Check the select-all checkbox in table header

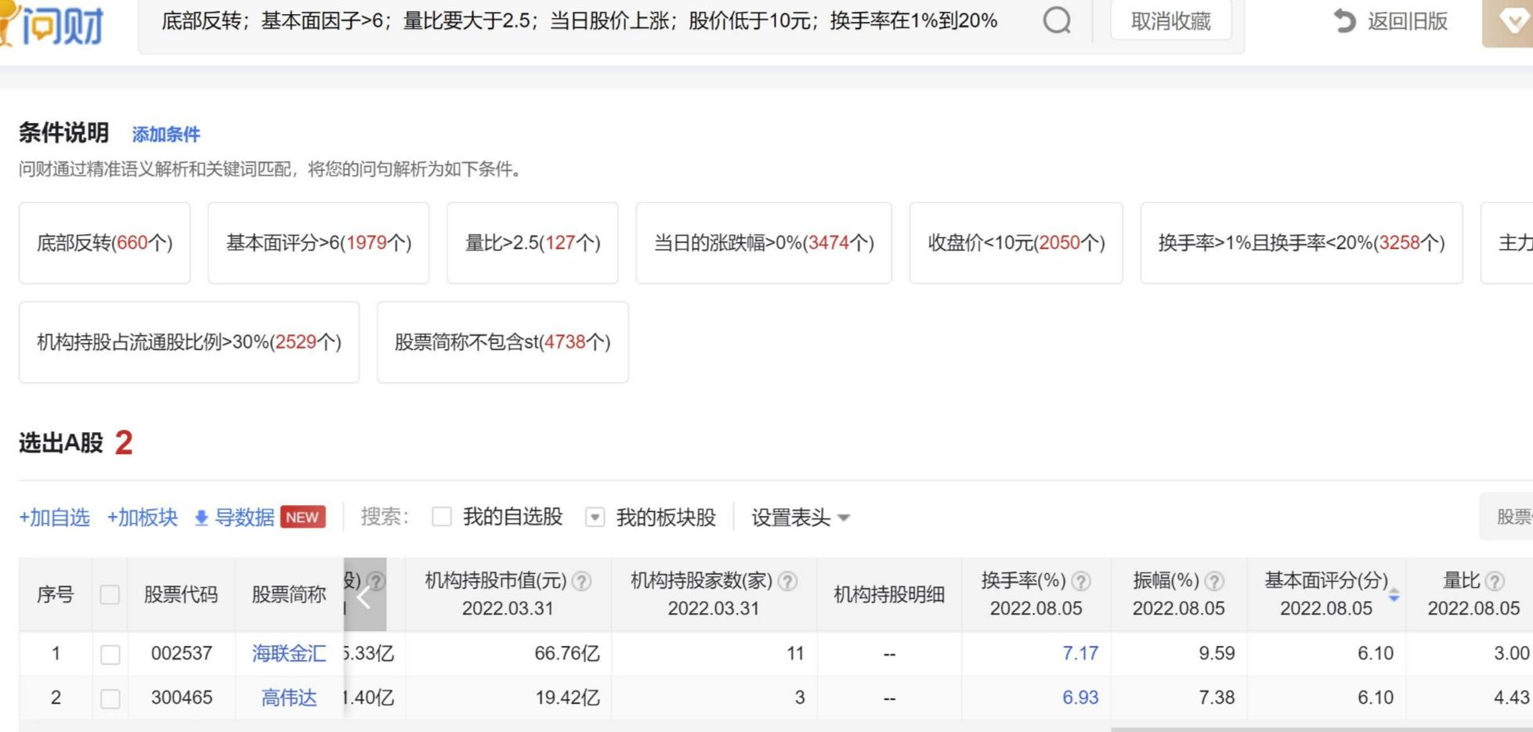[110, 595]
